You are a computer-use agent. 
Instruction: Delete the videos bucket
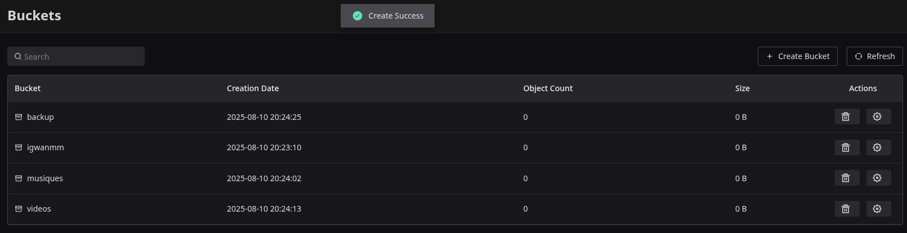click(847, 209)
